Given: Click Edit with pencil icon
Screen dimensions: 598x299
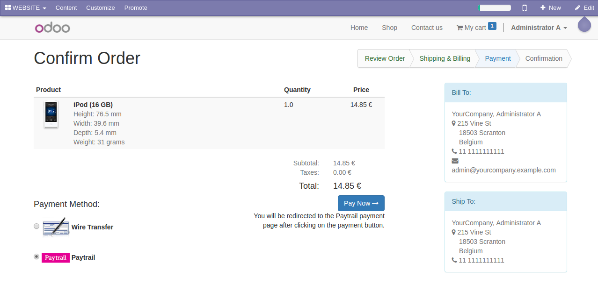Looking at the screenshot, I should [x=584, y=7].
